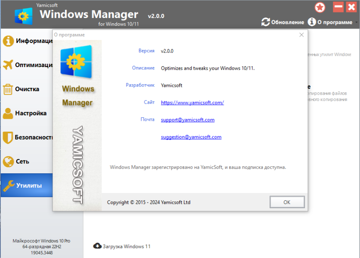The width and height of the screenshot is (360, 258).
Task: Click the circular arrows update icon
Action: [265, 22]
